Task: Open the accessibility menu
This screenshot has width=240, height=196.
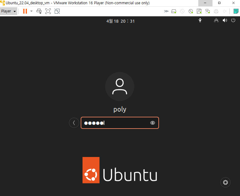Action: tap(200, 20)
